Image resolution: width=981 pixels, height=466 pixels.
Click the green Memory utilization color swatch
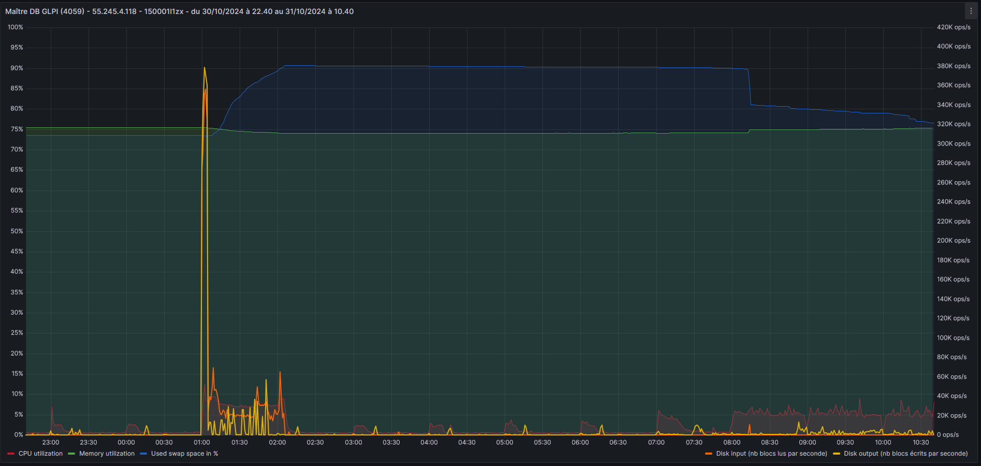[x=71, y=454]
